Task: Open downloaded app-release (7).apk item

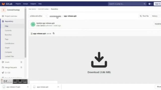Action: tap(13, 87)
